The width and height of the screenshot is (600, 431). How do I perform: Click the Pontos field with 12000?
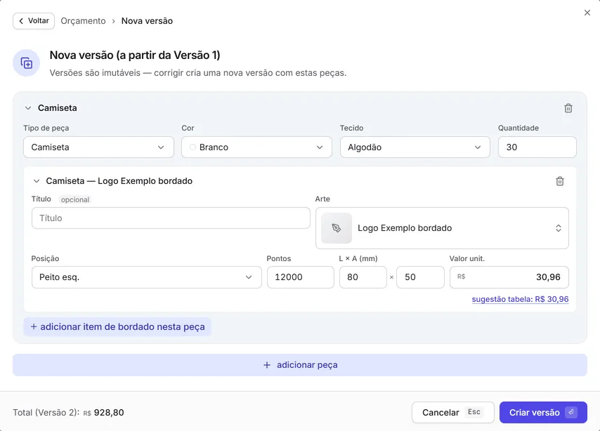click(301, 277)
